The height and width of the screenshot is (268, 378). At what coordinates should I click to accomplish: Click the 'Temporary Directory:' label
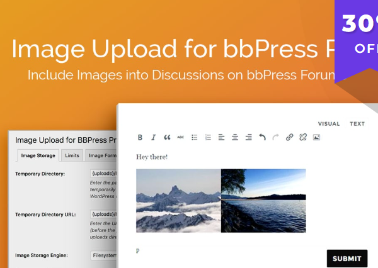pyautogui.click(x=40, y=174)
